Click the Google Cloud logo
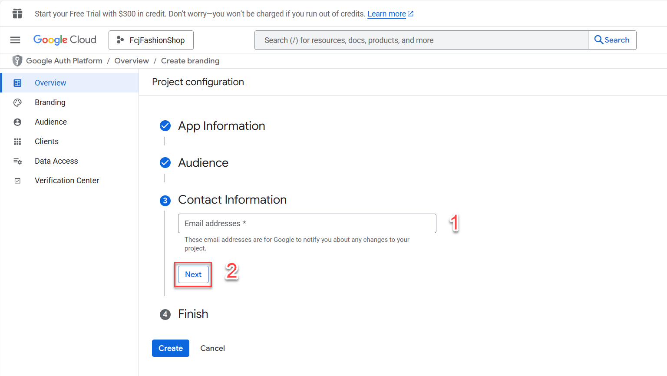667x376 pixels. [x=65, y=40]
